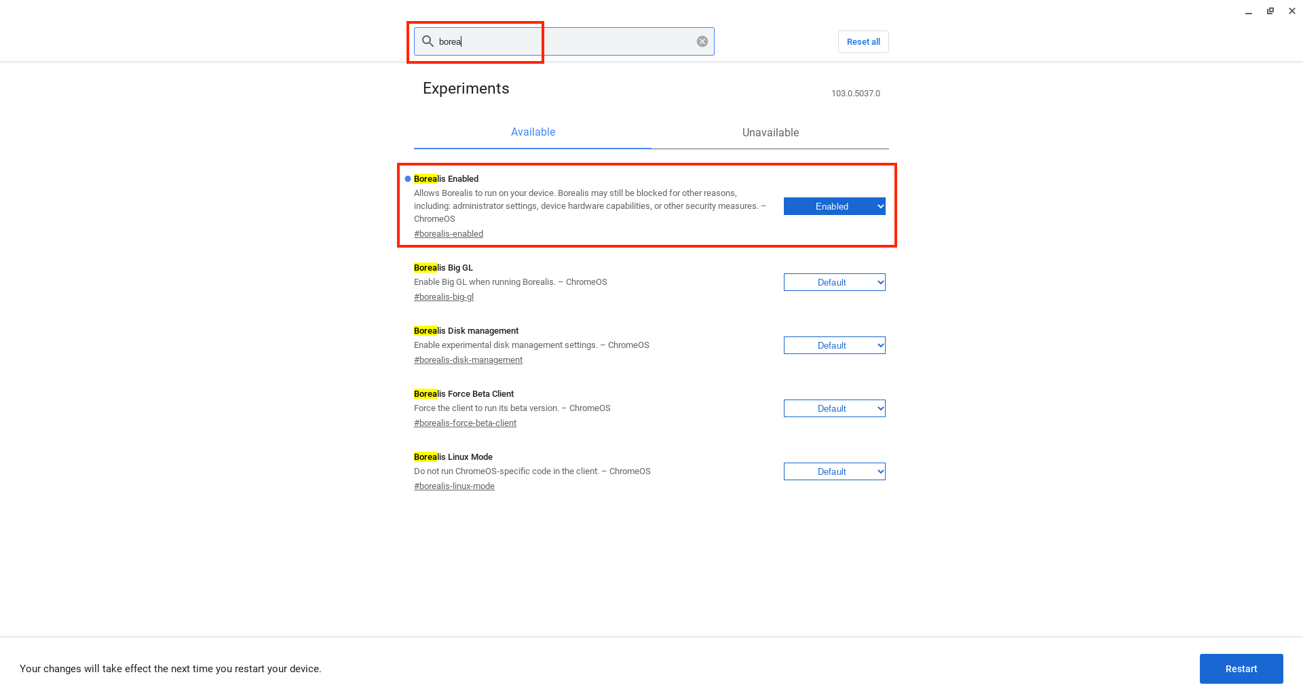The image size is (1303, 700).
Task: Click the Borealis Big GL title
Action: pos(443,268)
